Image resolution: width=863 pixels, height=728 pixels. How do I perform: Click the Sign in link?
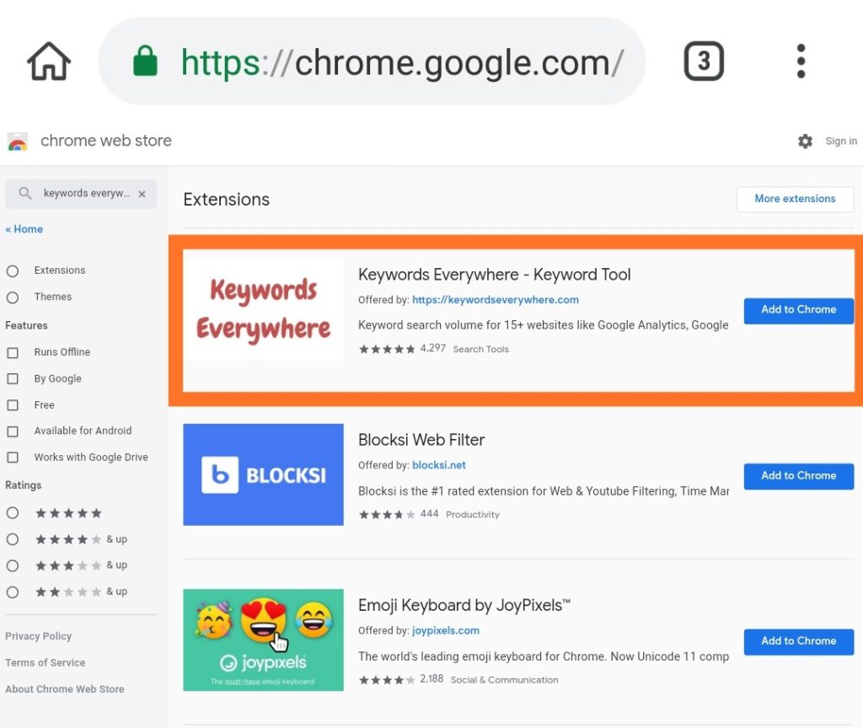click(840, 142)
